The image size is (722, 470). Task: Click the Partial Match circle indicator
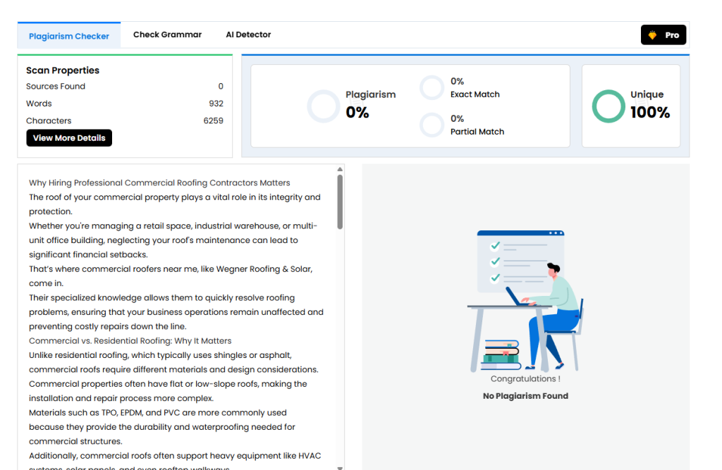[432, 125]
